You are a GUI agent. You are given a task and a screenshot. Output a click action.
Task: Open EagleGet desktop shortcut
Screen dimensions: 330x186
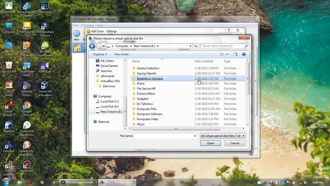[x=9, y=127]
